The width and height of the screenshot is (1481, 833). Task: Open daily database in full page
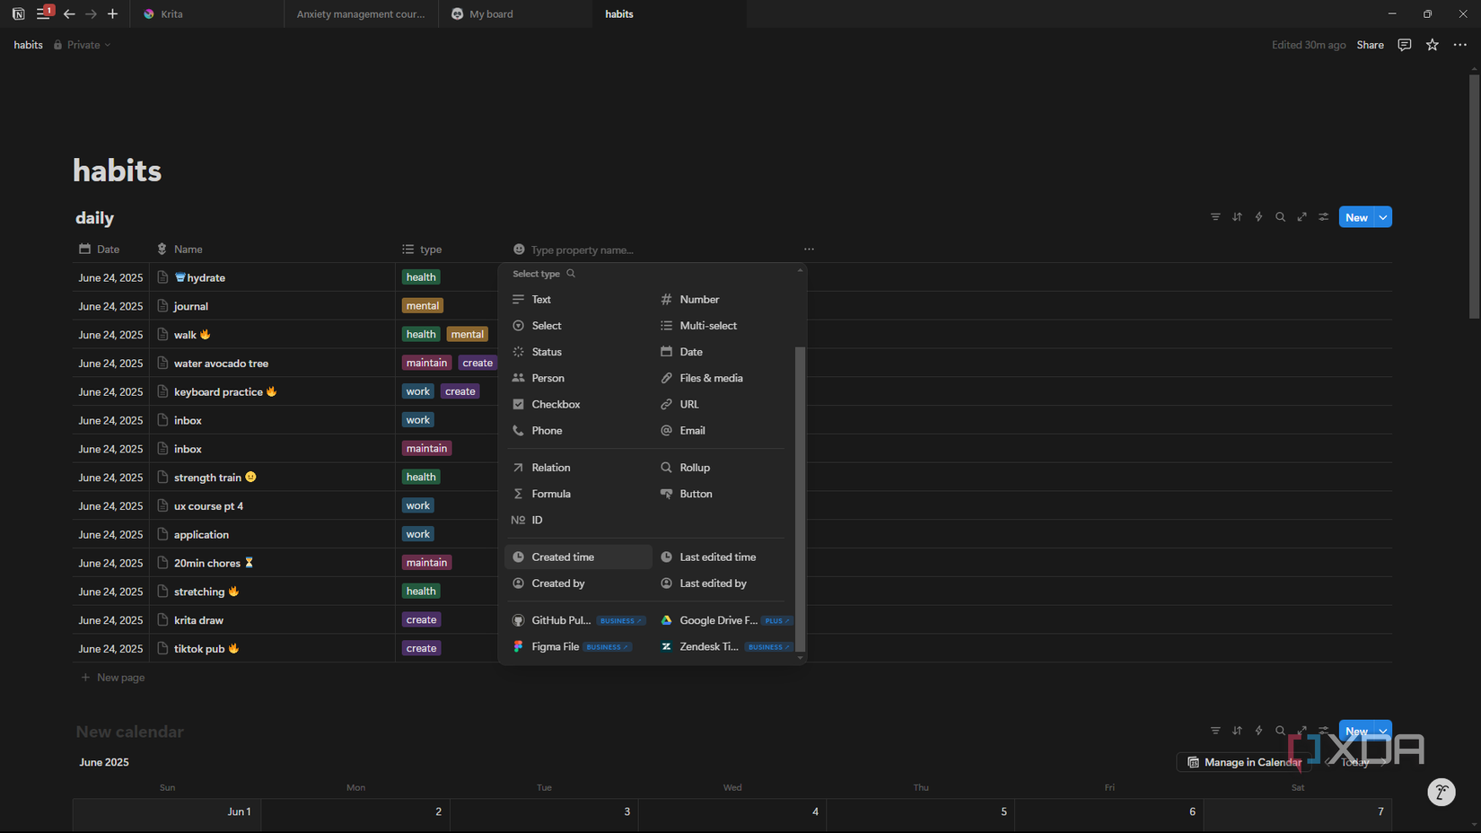point(1301,217)
